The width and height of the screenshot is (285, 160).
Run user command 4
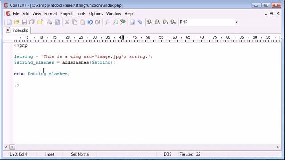173,22
